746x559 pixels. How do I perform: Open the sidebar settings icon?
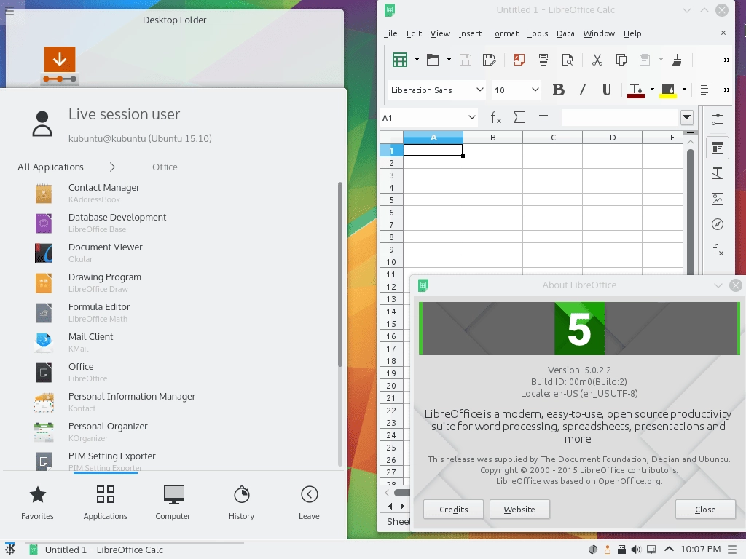coord(718,119)
